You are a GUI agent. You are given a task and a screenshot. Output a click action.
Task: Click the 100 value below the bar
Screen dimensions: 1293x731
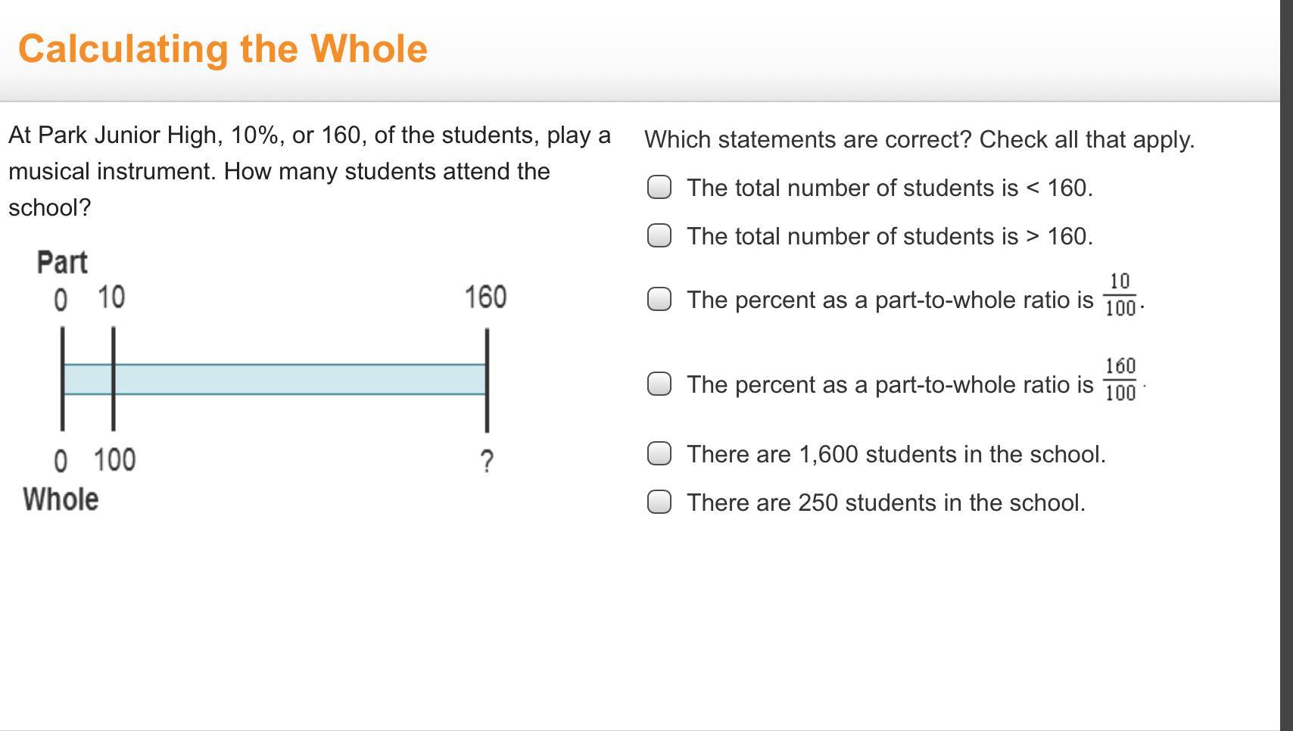[115, 460]
